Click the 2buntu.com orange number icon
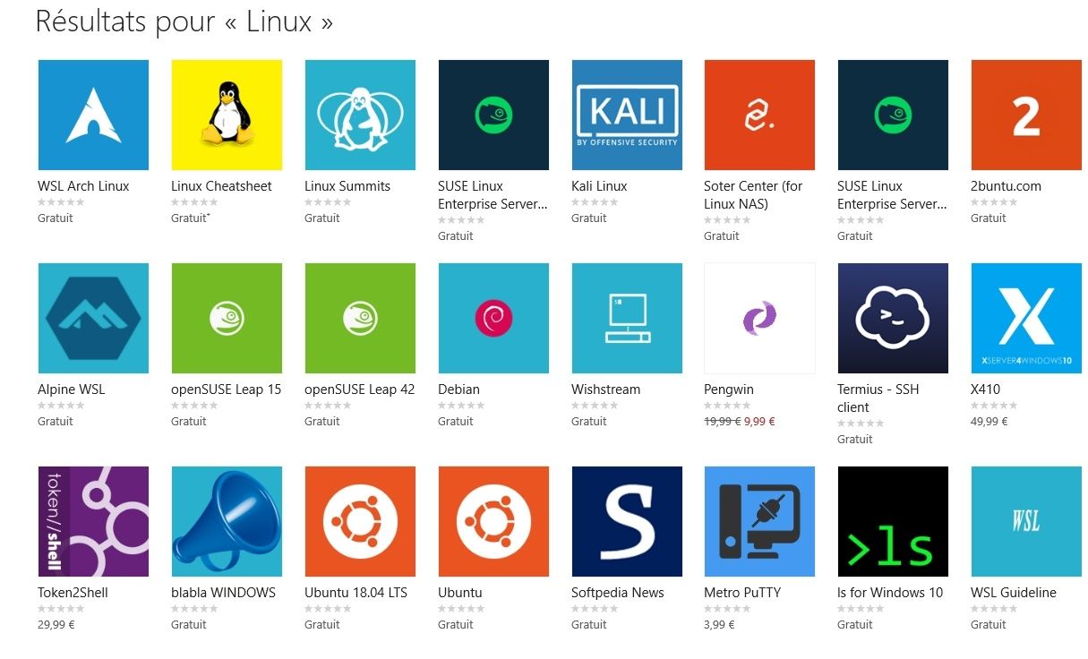1088x659 pixels. (1026, 115)
